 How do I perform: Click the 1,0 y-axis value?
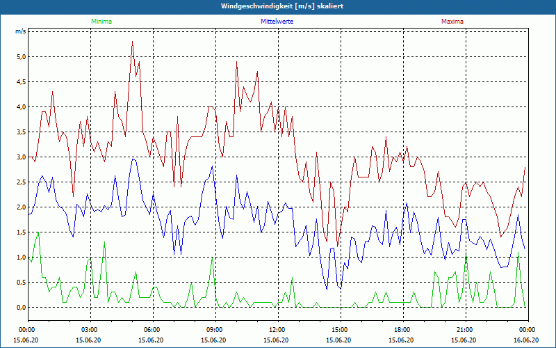[x=22, y=257]
